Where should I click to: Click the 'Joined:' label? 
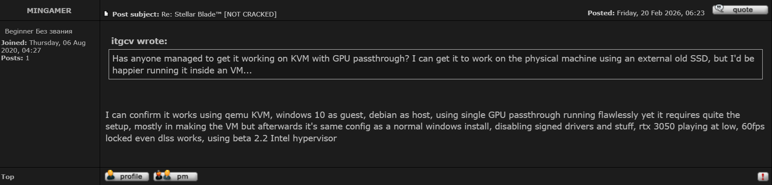coord(14,43)
